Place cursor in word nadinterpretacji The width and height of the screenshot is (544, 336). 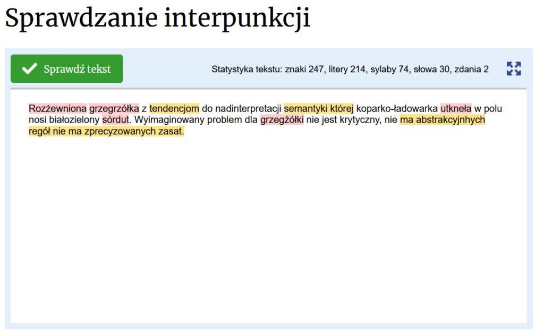(247, 109)
